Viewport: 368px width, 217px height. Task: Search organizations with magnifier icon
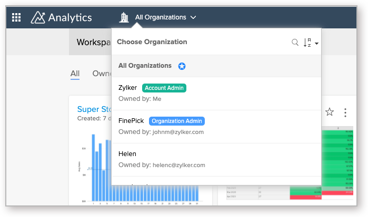[295, 42]
